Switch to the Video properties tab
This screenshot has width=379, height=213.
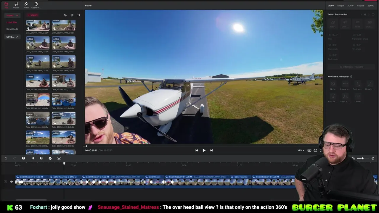point(330,5)
